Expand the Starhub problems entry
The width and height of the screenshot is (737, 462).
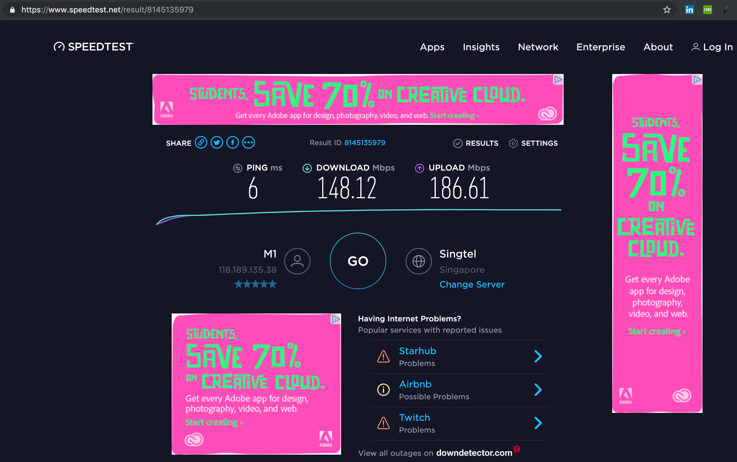click(x=538, y=356)
